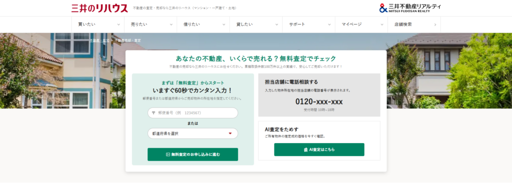Click the または label
The width and height of the screenshot is (512, 192).
[x=192, y=123]
